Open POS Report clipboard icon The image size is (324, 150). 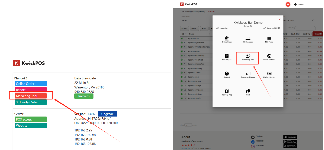[x=227, y=56]
